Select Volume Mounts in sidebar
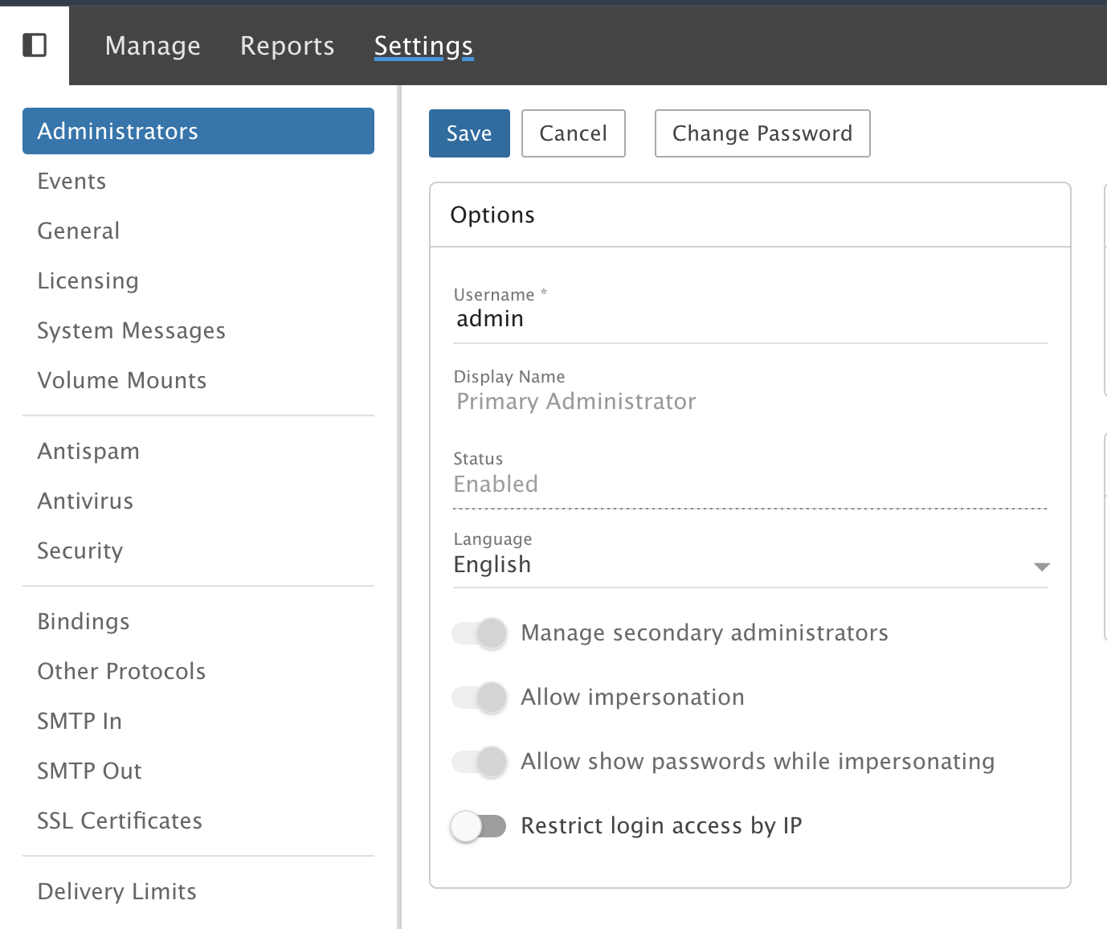The image size is (1107, 929). click(122, 381)
